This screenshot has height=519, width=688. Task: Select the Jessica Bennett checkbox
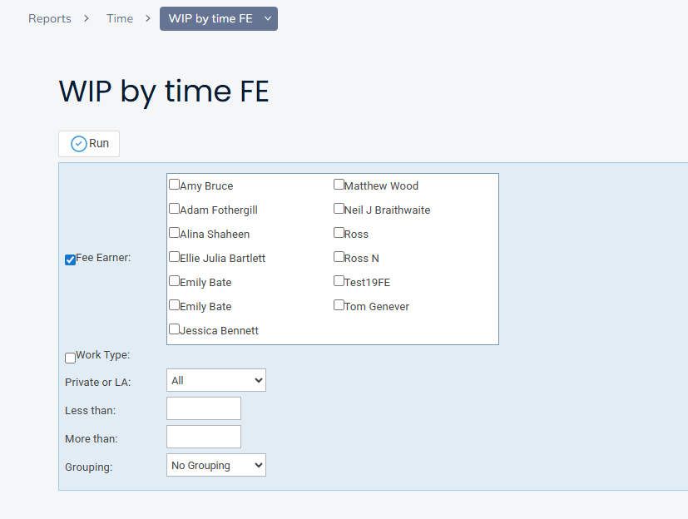click(175, 329)
